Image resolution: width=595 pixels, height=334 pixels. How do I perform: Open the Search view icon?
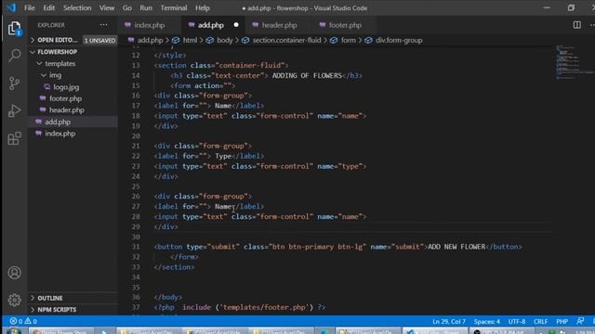[15, 56]
